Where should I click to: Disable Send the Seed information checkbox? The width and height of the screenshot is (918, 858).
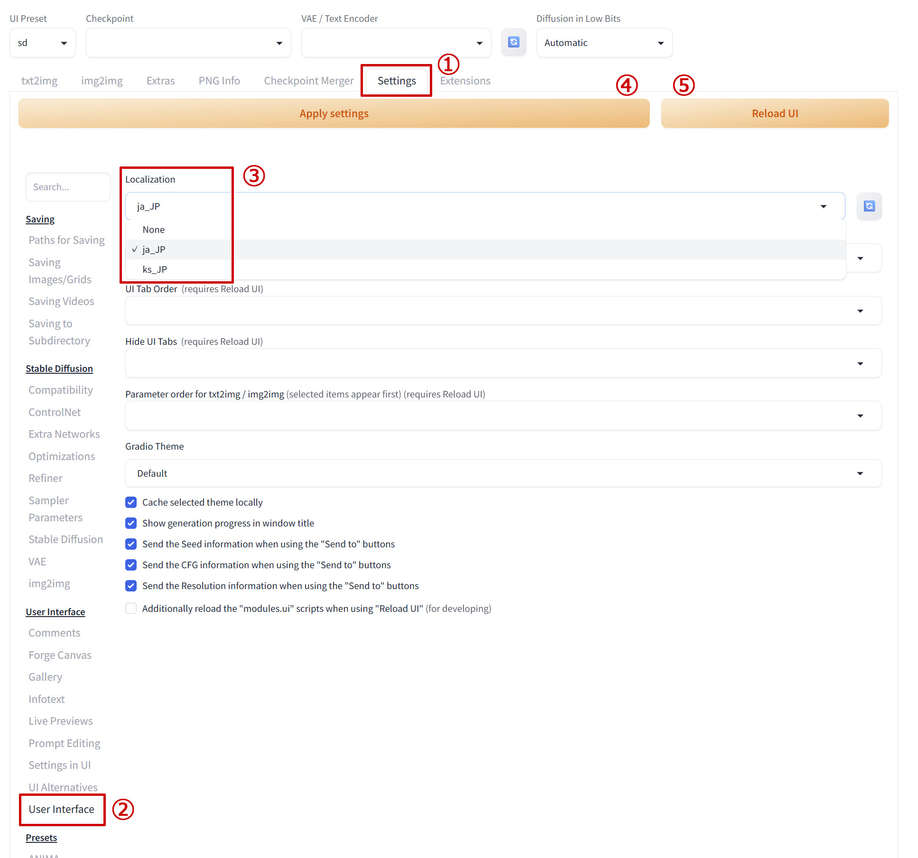(131, 544)
